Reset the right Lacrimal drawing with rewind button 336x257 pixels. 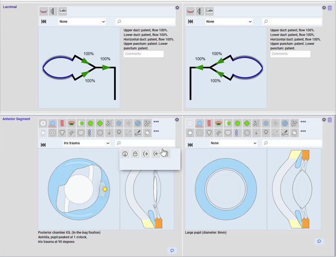coord(191,22)
